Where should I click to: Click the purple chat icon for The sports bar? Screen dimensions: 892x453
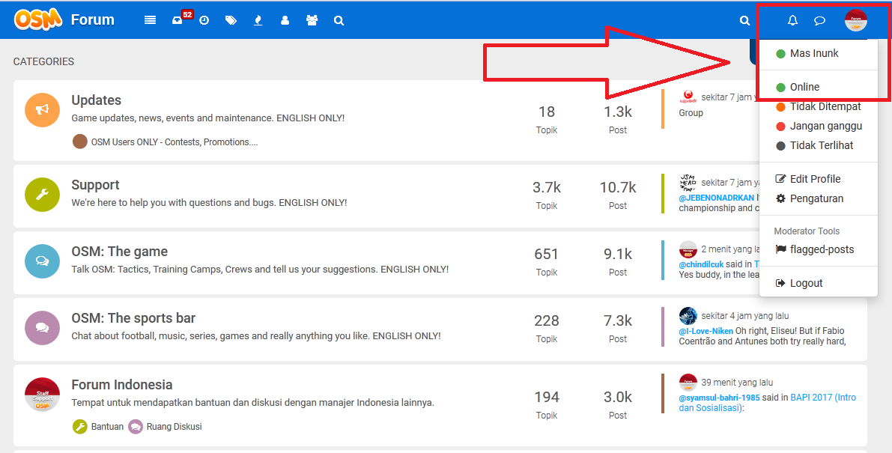(x=43, y=328)
